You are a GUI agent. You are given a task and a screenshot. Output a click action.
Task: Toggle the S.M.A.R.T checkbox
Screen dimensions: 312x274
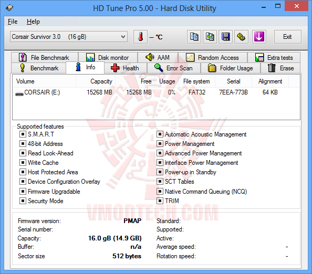pos(23,134)
